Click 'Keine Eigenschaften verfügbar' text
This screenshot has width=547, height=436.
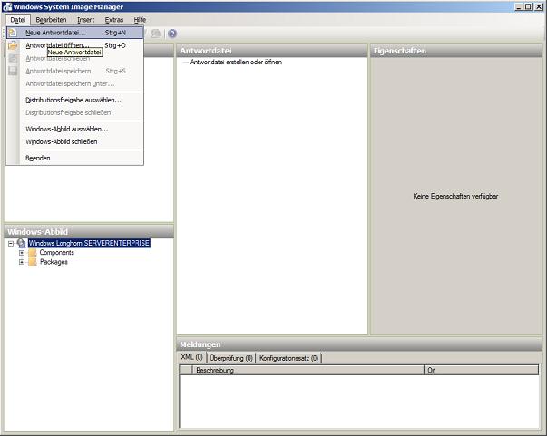[x=455, y=196]
